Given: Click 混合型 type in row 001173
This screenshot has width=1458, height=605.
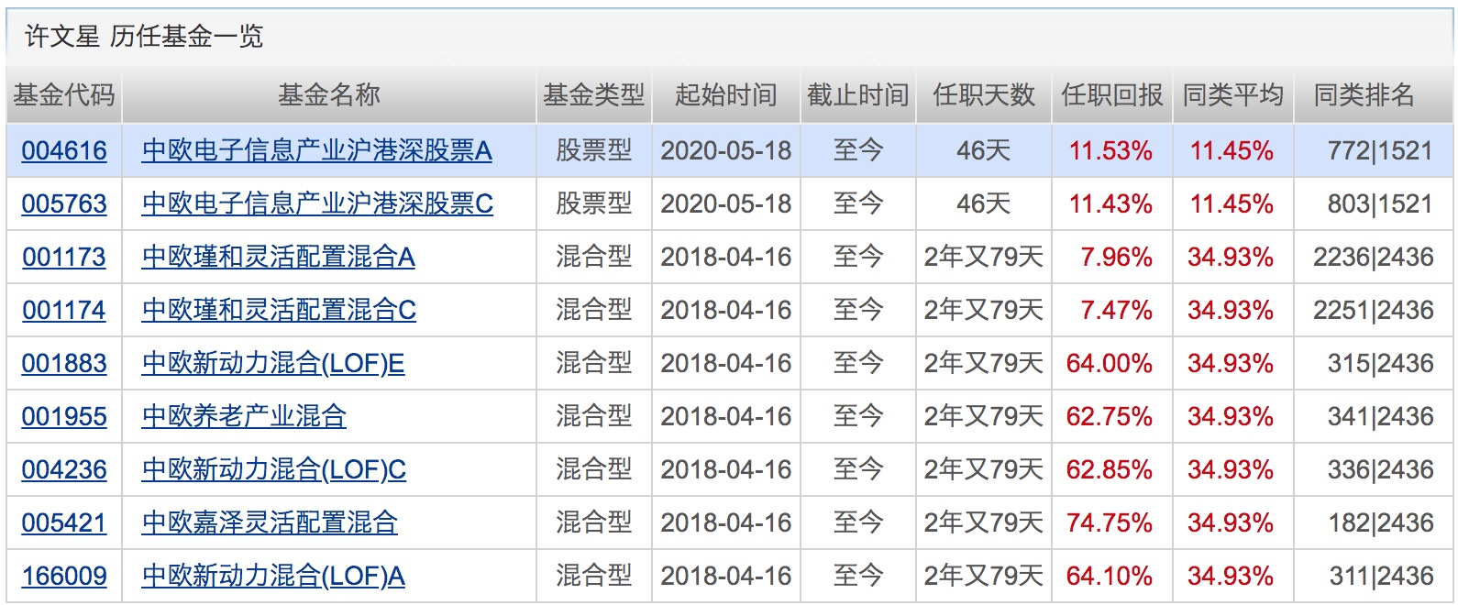Looking at the screenshot, I should click(594, 257).
